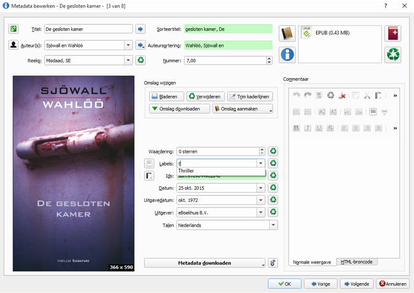Remove selected format with large green recycle icon

point(393,55)
